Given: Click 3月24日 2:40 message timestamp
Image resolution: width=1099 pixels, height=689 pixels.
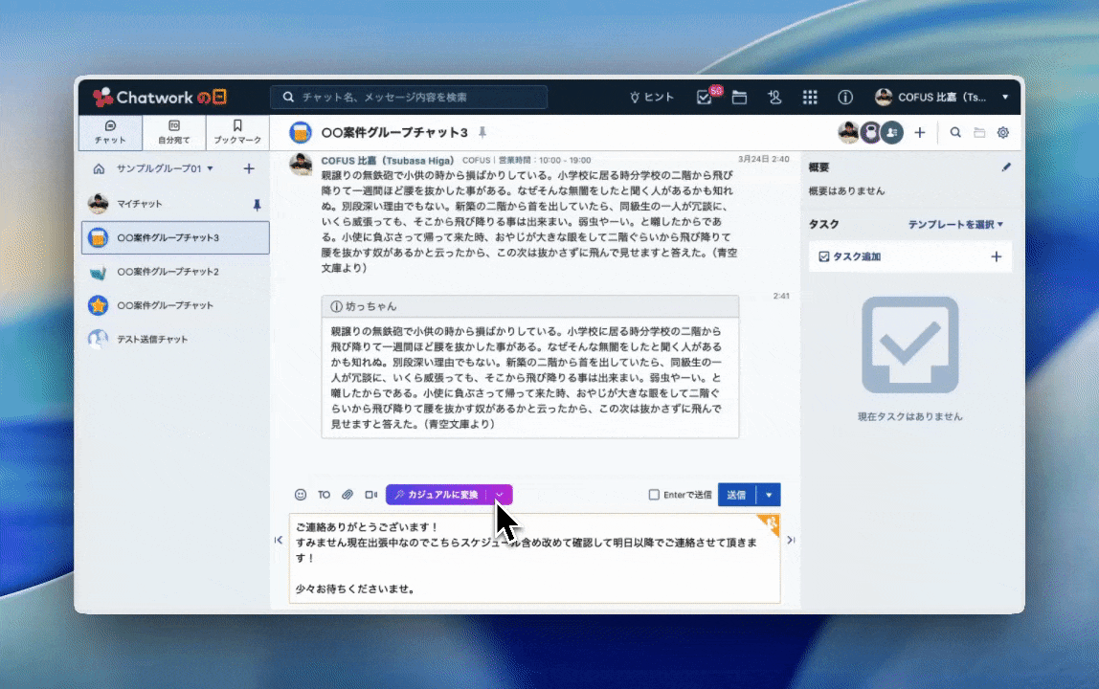Looking at the screenshot, I should click(x=763, y=159).
